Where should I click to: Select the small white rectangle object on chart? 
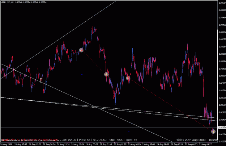point(41,81)
